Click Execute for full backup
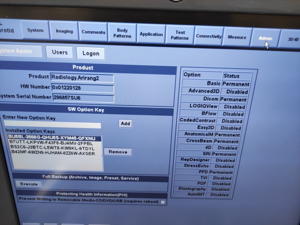The image size is (300, 225). (x=29, y=184)
